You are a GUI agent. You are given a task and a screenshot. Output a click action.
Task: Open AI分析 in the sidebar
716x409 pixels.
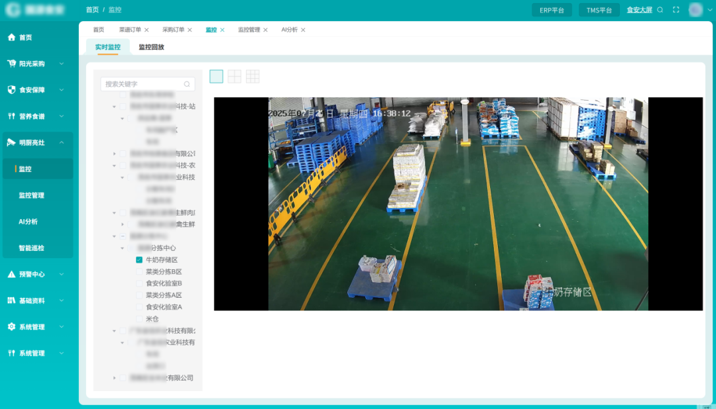(28, 222)
